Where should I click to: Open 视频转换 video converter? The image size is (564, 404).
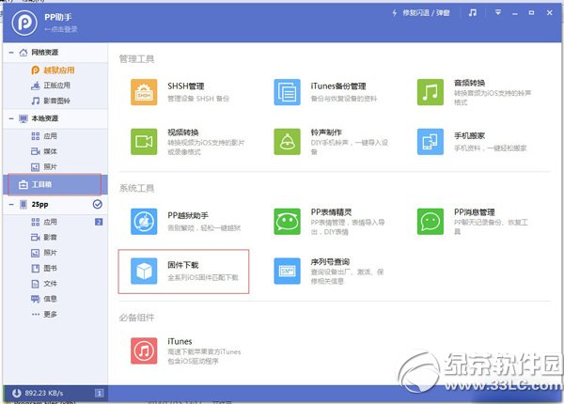(144, 141)
